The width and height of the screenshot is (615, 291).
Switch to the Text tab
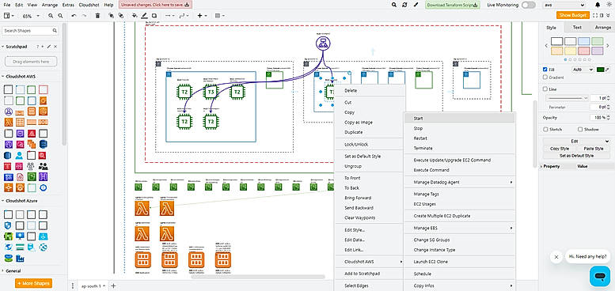point(577,28)
